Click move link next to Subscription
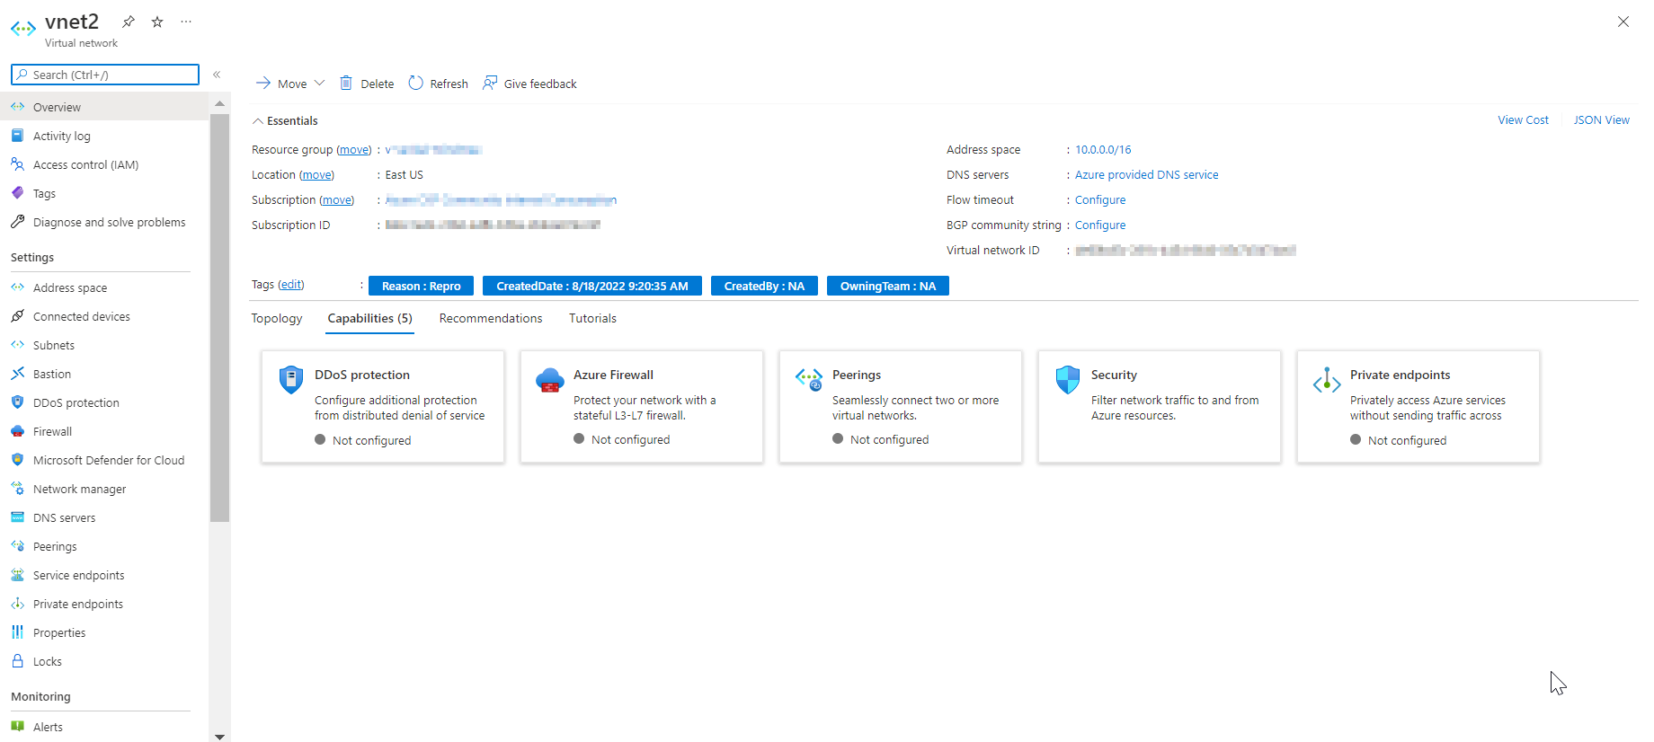Screen dimensions: 1654x742 coord(337,200)
